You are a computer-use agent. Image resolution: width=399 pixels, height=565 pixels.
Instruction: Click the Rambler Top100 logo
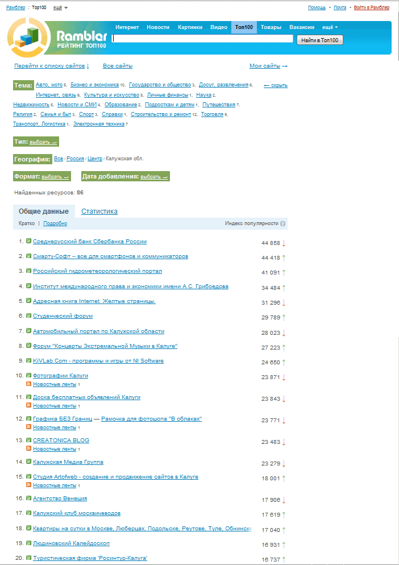[57, 38]
